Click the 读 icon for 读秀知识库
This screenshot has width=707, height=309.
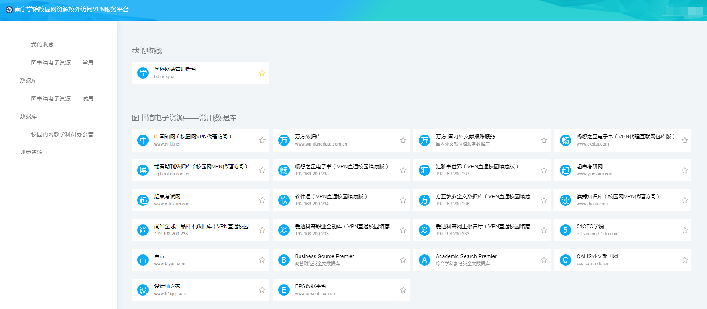tap(565, 200)
